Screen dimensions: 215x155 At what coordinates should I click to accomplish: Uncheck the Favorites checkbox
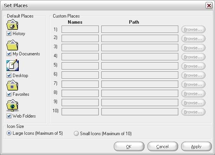click(x=9, y=94)
